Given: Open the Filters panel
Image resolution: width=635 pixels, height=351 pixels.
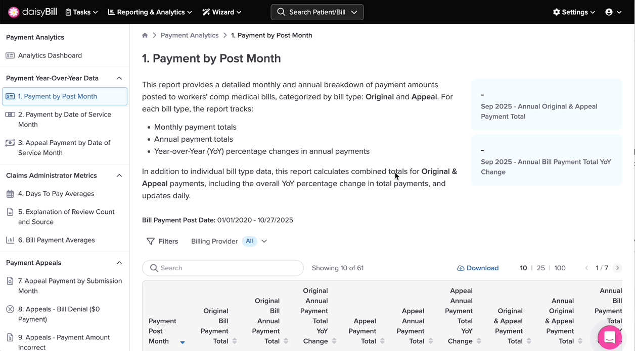Looking at the screenshot, I should tap(162, 242).
